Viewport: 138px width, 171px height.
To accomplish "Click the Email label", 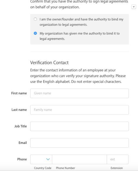I will 23,143.
